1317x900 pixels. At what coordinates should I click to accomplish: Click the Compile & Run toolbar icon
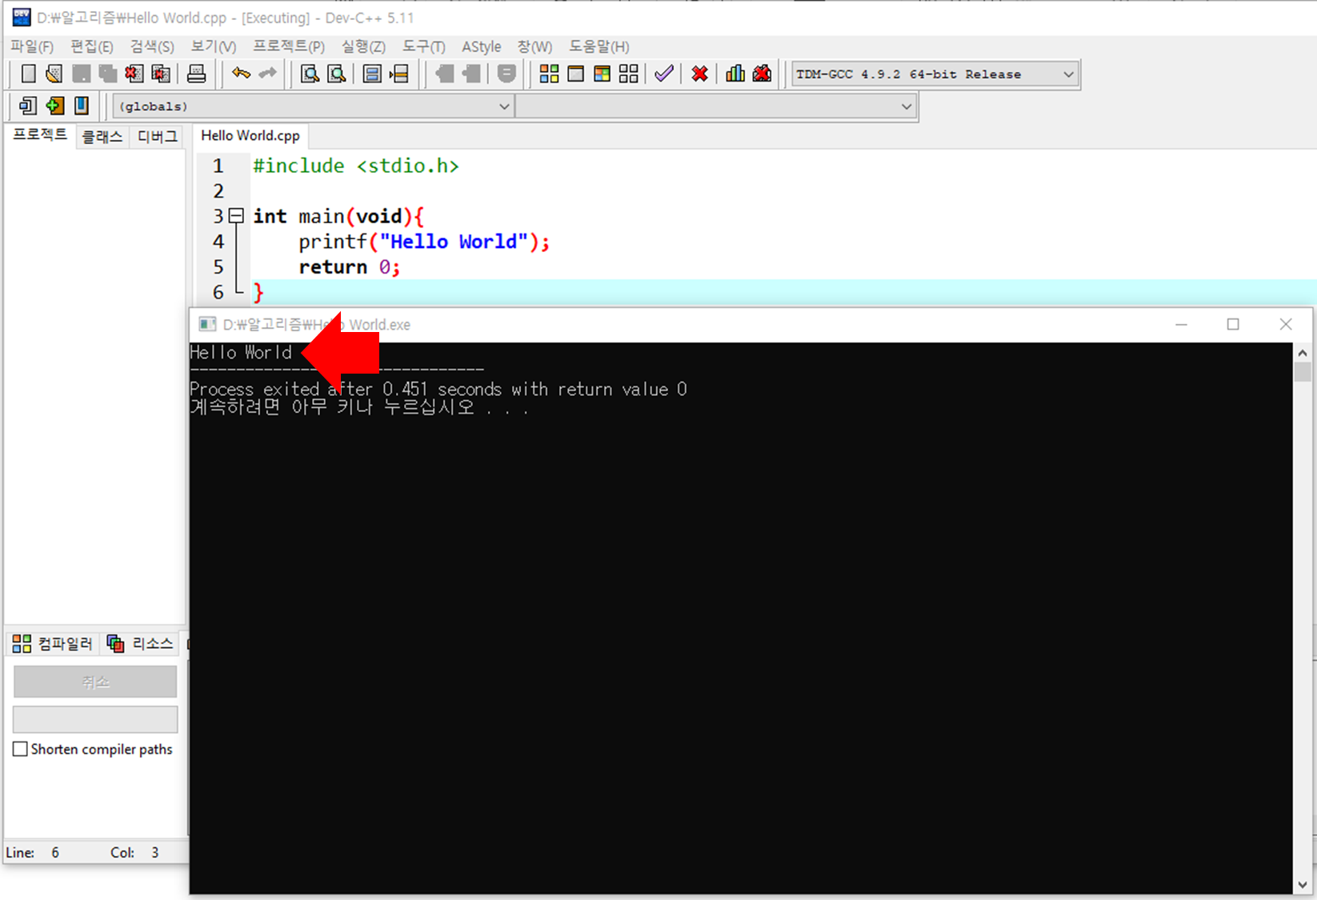(x=602, y=74)
